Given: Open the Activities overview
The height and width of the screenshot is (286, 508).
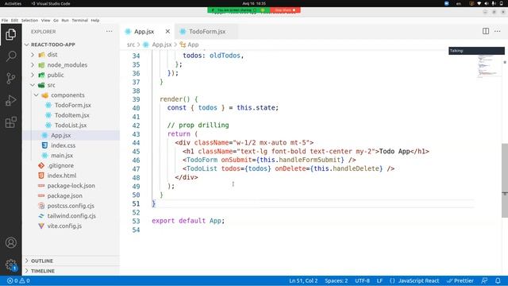Looking at the screenshot, I should [x=13, y=3].
